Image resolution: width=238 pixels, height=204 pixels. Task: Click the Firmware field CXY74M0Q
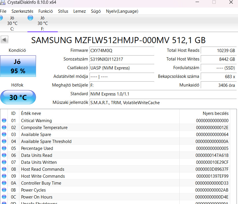[122, 50]
